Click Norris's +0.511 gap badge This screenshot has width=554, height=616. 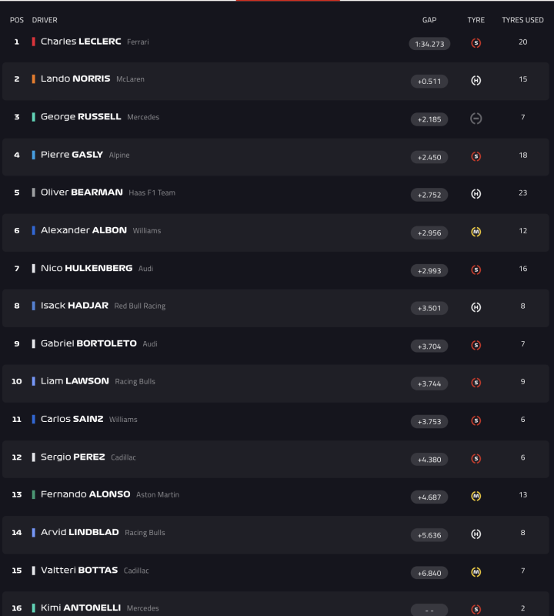pos(429,81)
